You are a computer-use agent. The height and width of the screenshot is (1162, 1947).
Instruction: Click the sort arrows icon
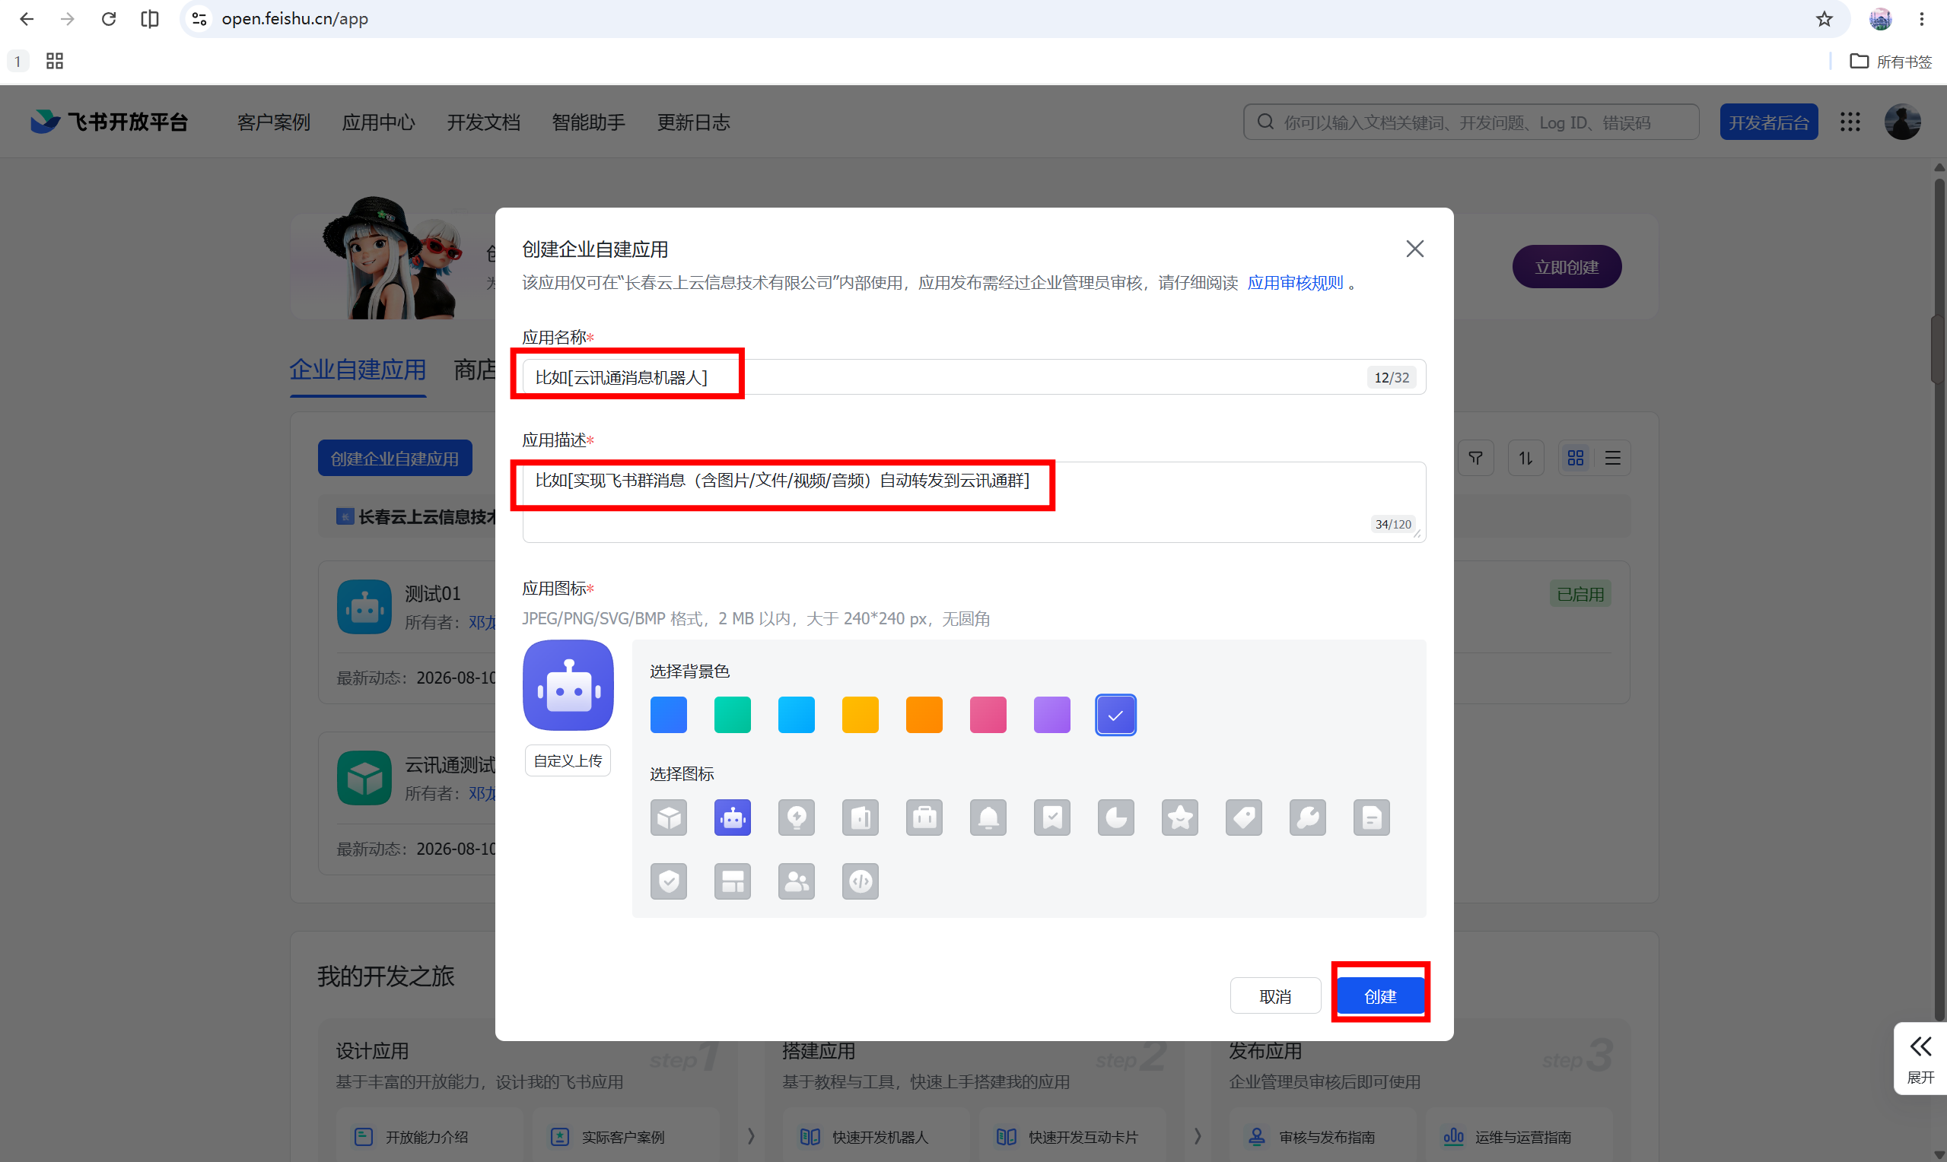pos(1525,458)
